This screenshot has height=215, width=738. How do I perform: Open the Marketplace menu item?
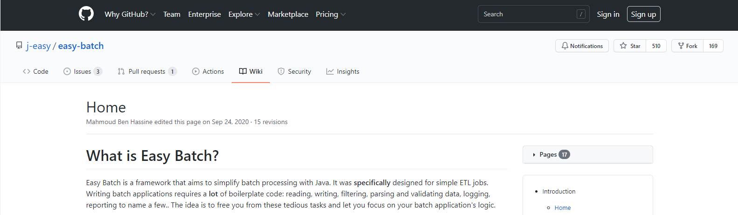(288, 14)
